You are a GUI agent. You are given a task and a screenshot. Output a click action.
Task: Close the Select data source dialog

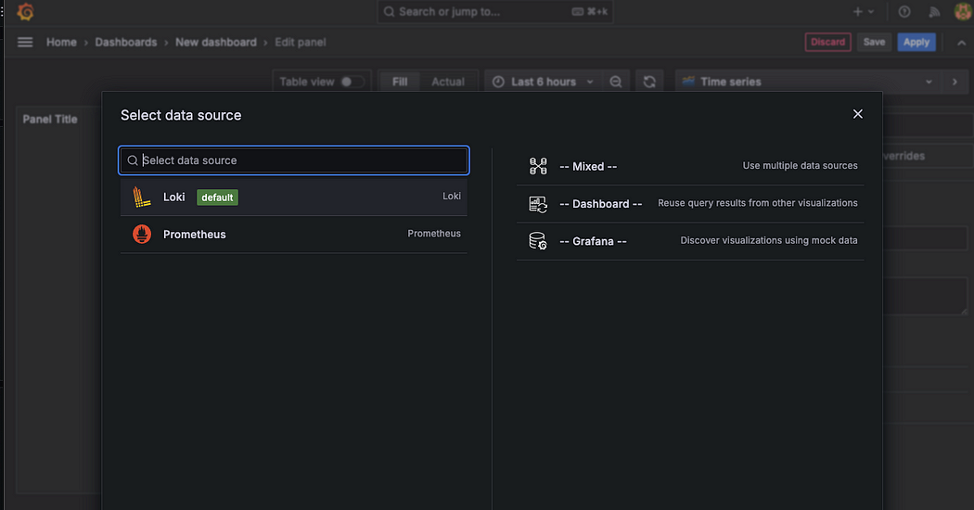click(858, 114)
